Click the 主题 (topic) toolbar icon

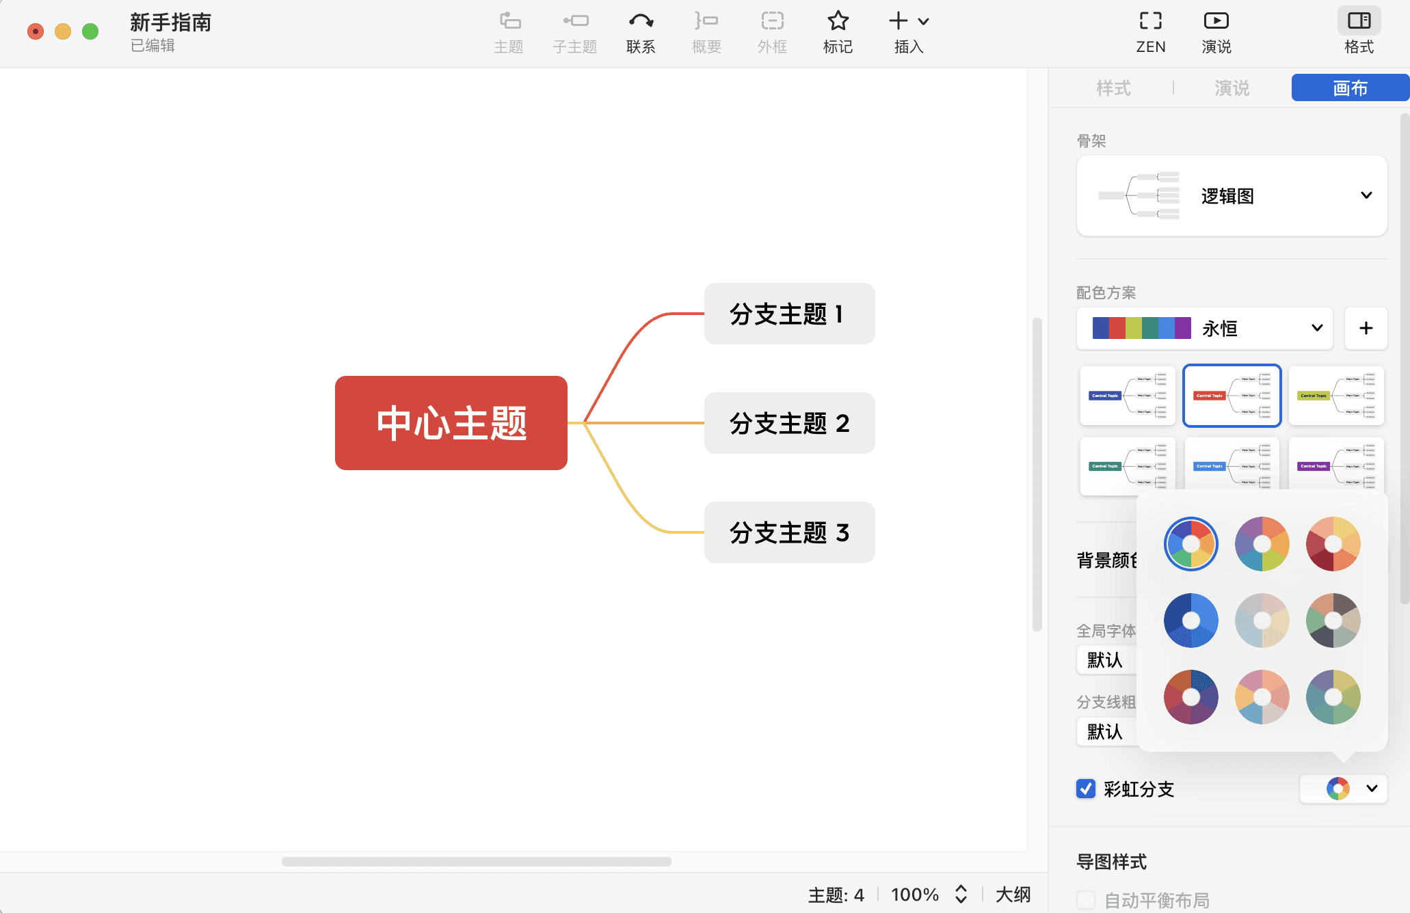point(509,31)
